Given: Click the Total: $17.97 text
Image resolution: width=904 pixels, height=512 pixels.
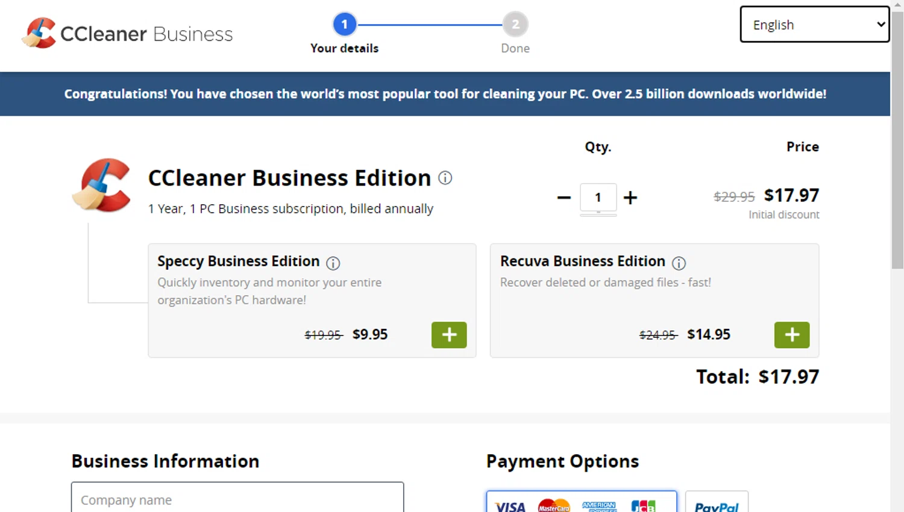Looking at the screenshot, I should pyautogui.click(x=758, y=377).
